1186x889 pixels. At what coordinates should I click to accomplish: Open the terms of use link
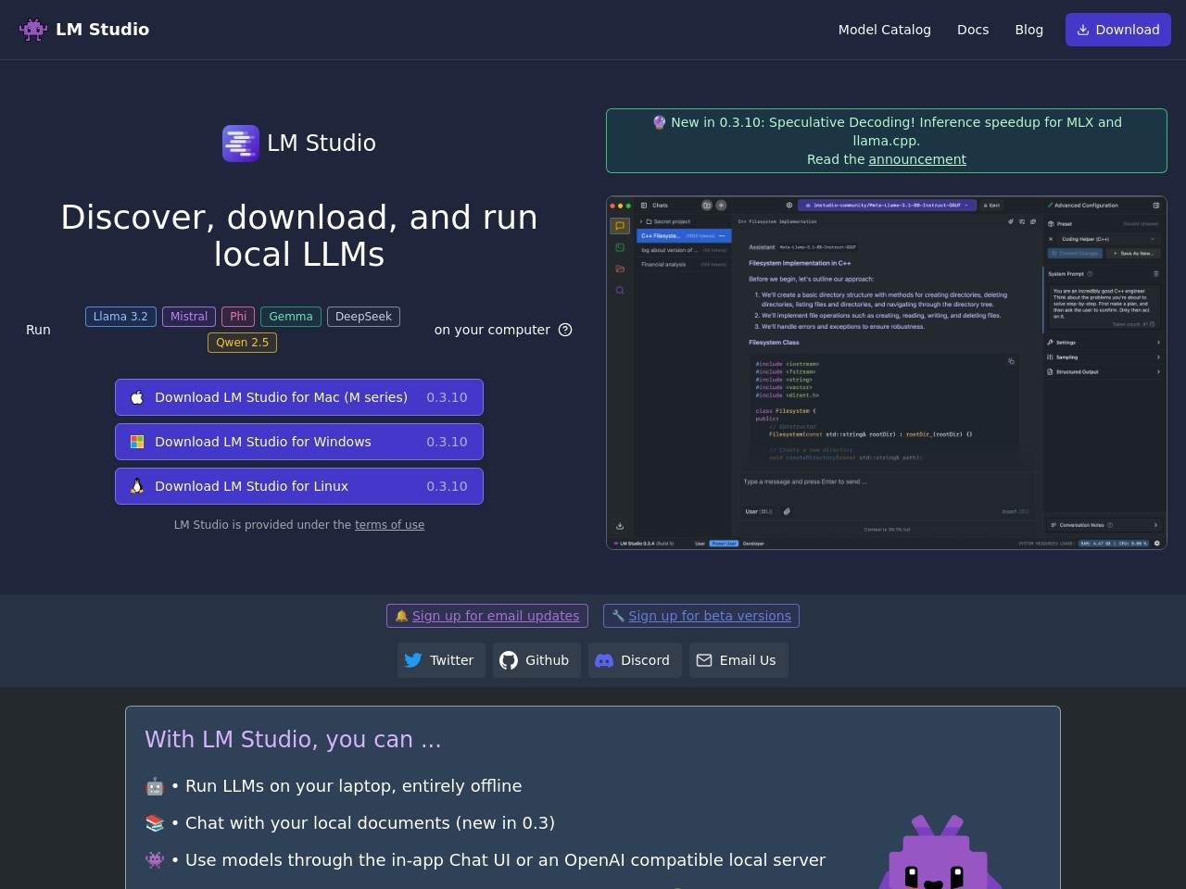pos(389,525)
